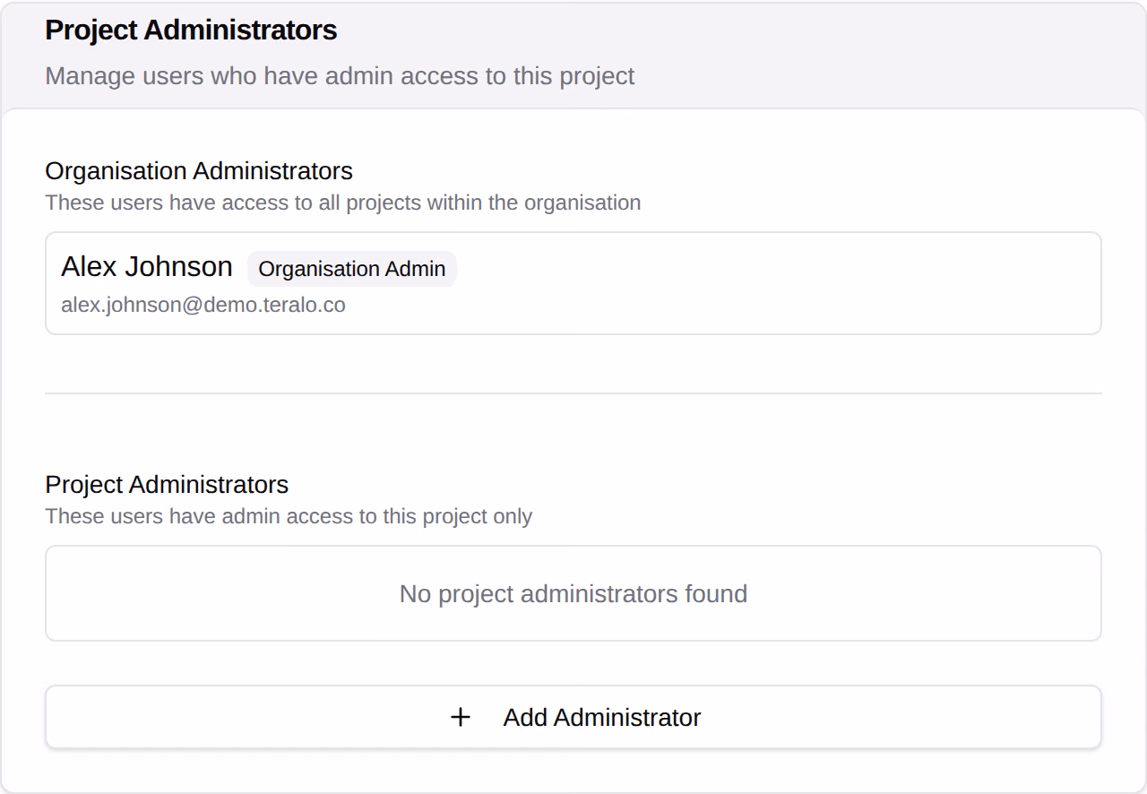The width and height of the screenshot is (1147, 794).
Task: Click 'These users have access to all projects' text
Action: pos(343,203)
